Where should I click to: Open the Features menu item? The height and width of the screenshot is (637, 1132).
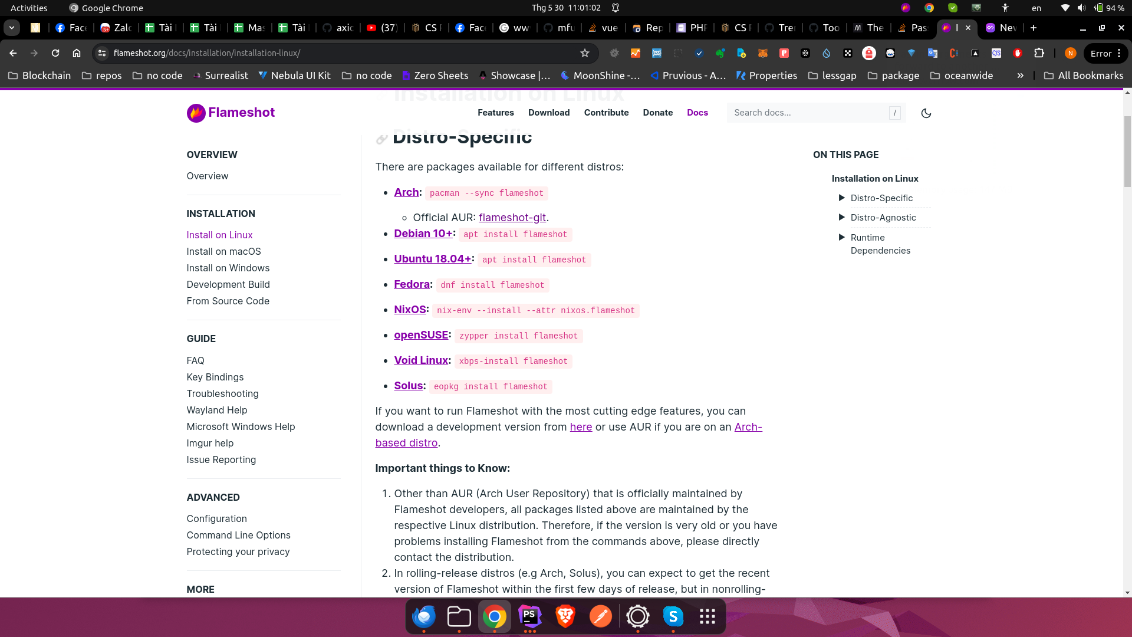(496, 113)
